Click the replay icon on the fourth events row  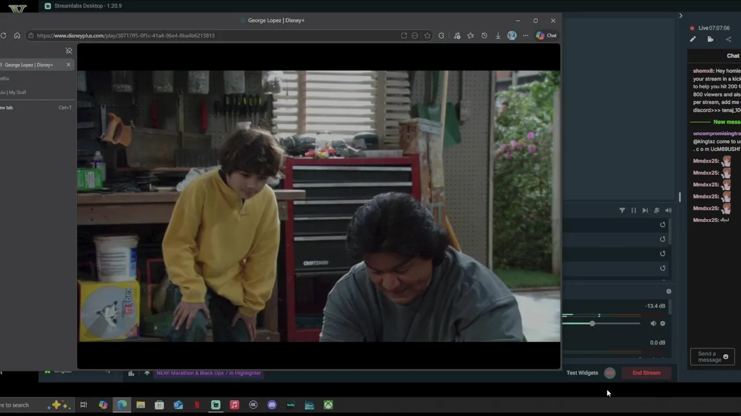coord(663,268)
